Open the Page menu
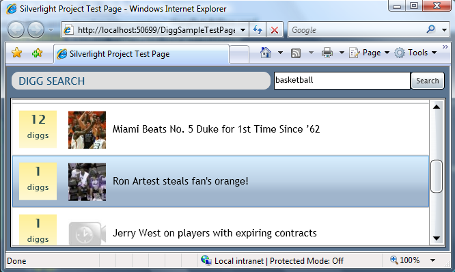The width and height of the screenshot is (455, 272). [369, 53]
